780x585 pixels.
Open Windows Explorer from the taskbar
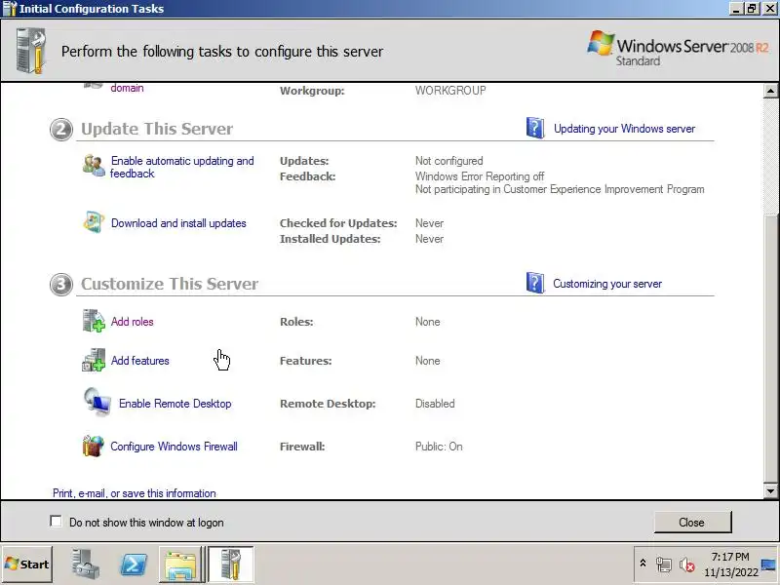tap(181, 565)
